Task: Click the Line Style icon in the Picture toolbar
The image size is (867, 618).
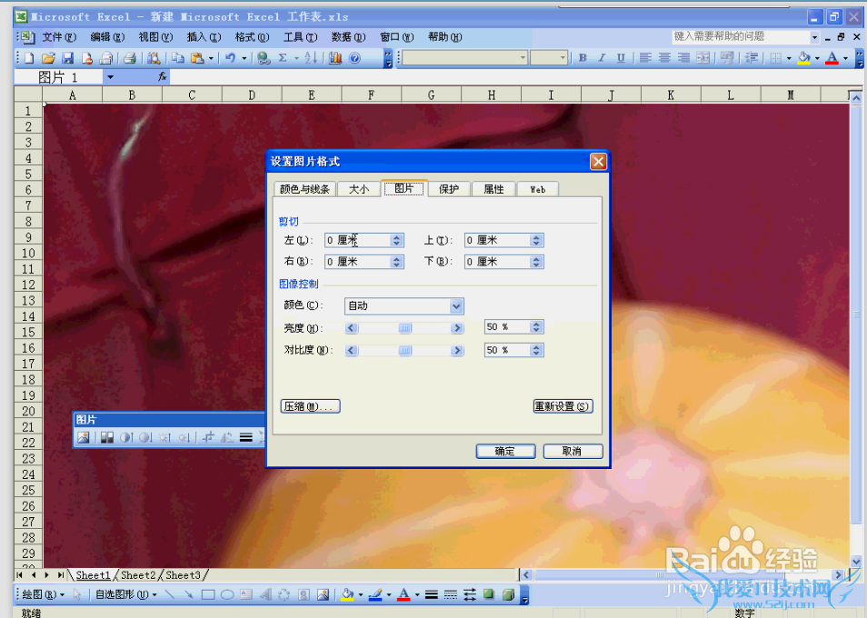Action: pos(245,437)
